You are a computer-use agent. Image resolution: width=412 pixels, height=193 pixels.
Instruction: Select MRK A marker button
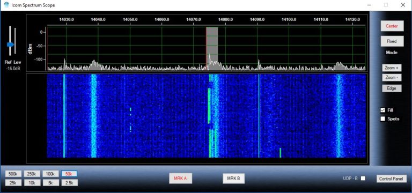(x=180, y=179)
